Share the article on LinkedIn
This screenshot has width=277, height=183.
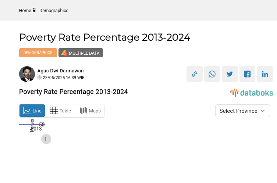click(265, 74)
